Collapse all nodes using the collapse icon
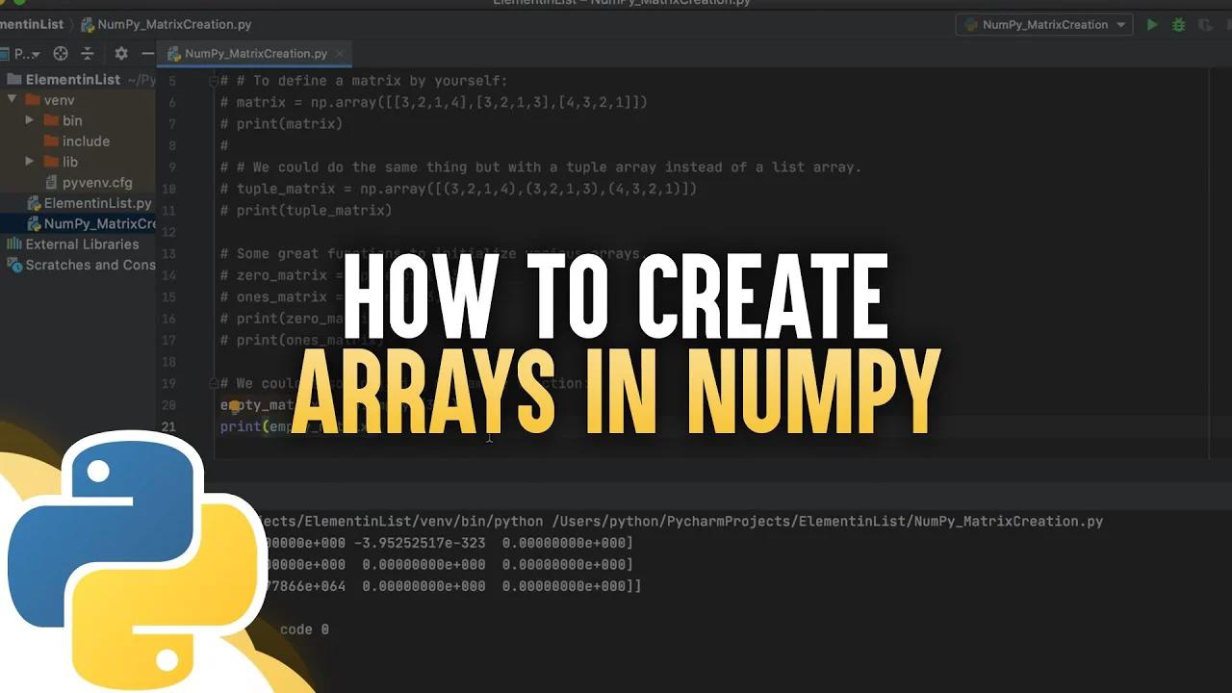 (x=88, y=54)
